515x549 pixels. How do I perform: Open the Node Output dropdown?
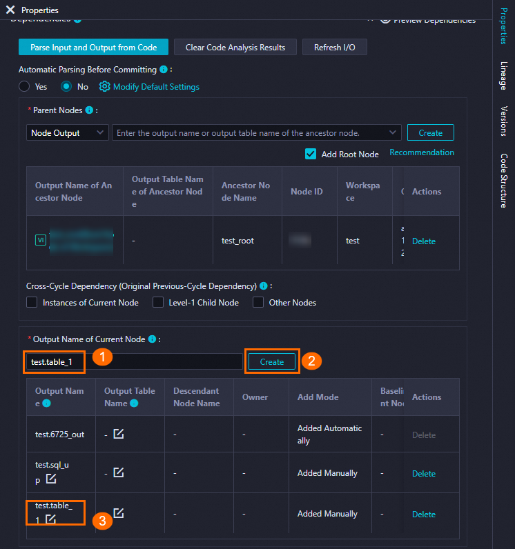coord(67,132)
